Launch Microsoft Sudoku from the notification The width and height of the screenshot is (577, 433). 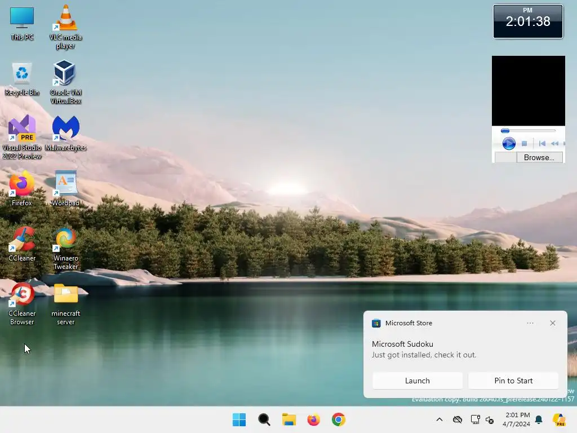(x=418, y=381)
